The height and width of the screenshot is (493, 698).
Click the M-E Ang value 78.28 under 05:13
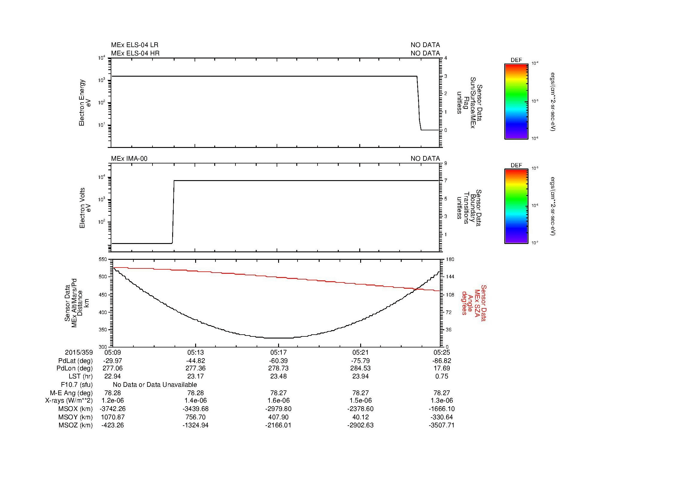(195, 393)
